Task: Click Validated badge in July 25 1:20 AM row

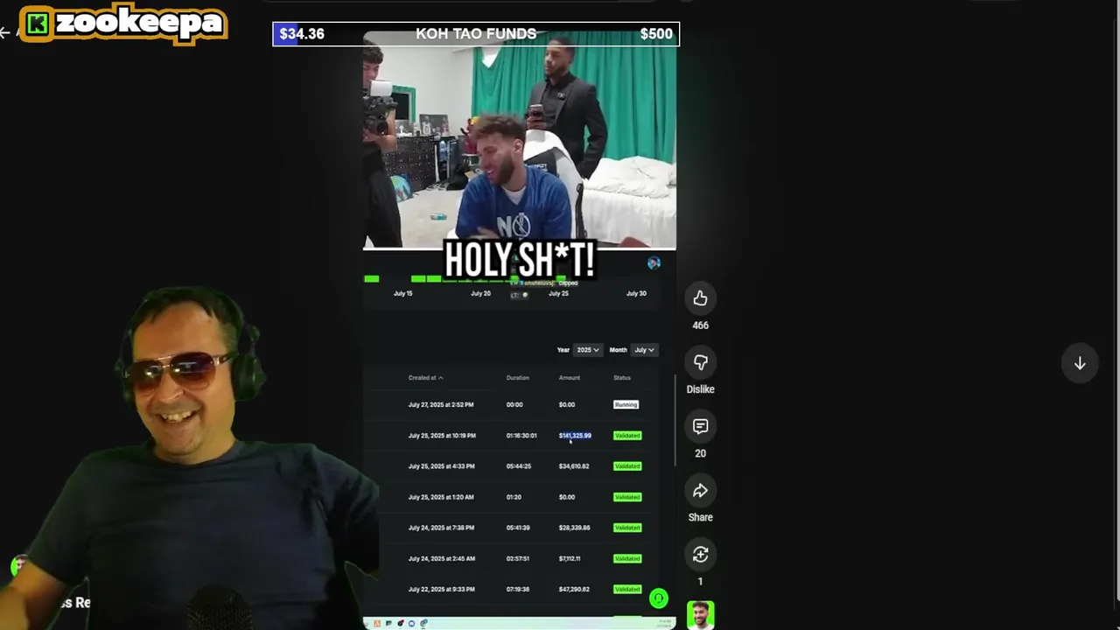Action: (627, 497)
